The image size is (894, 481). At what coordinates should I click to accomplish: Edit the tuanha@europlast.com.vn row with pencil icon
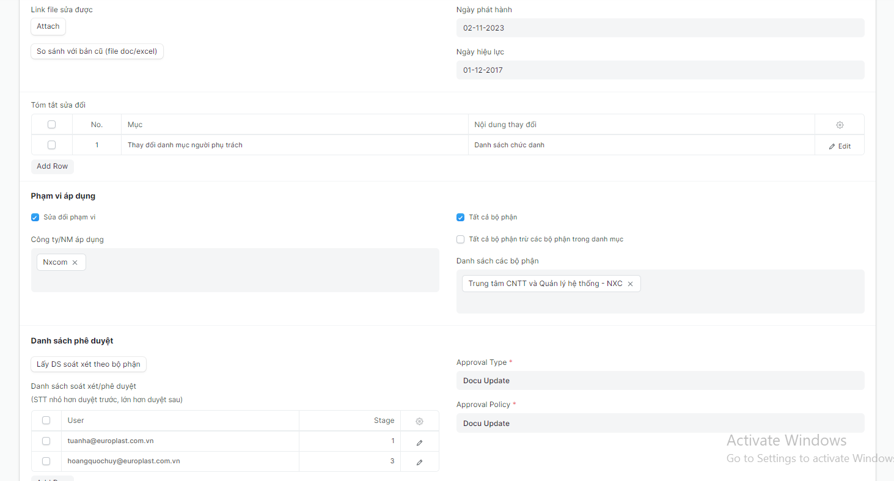[x=419, y=442]
